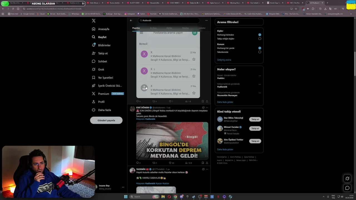Screen dimensions: 356x200
Task: Switch to En Son tab
Action: coord(153,28)
